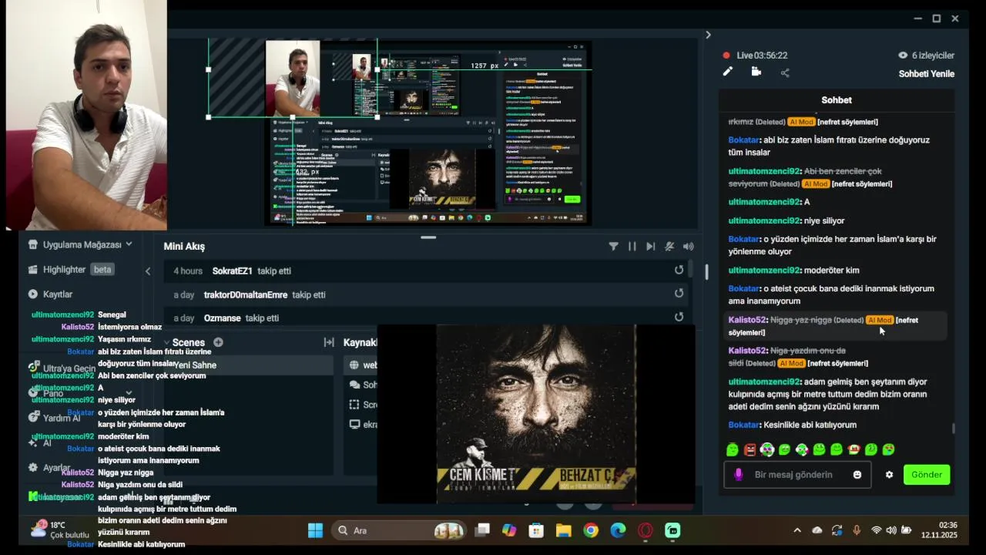This screenshot has height=555, width=986.
Task: Click the video camera icon beside the pencil
Action: pyautogui.click(x=756, y=72)
